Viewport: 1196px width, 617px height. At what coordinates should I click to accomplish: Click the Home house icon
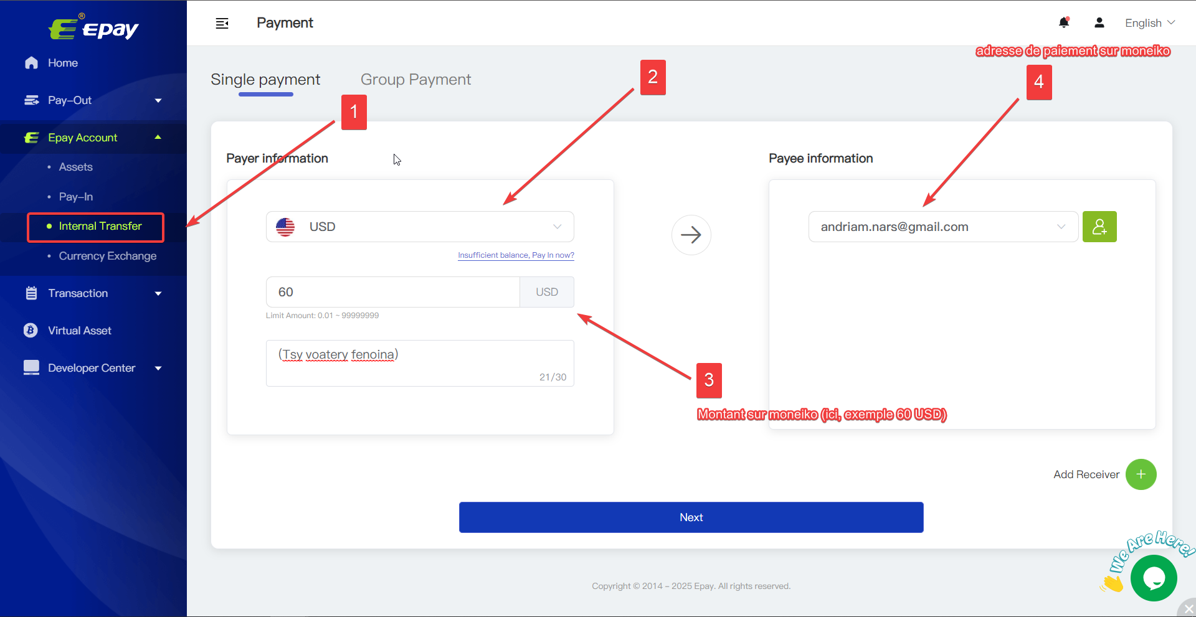tap(31, 63)
